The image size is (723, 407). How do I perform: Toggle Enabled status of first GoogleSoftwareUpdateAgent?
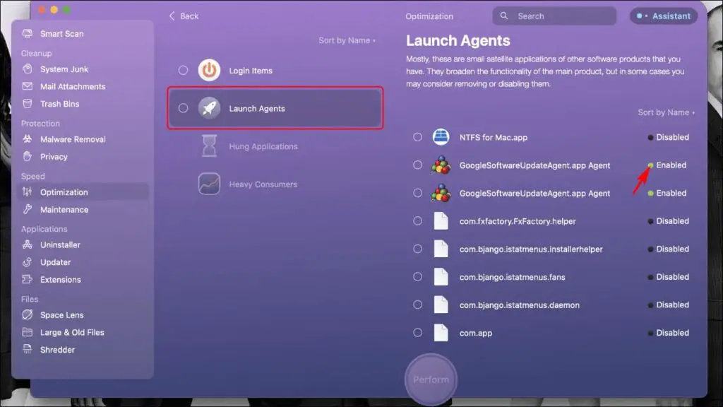(667, 165)
